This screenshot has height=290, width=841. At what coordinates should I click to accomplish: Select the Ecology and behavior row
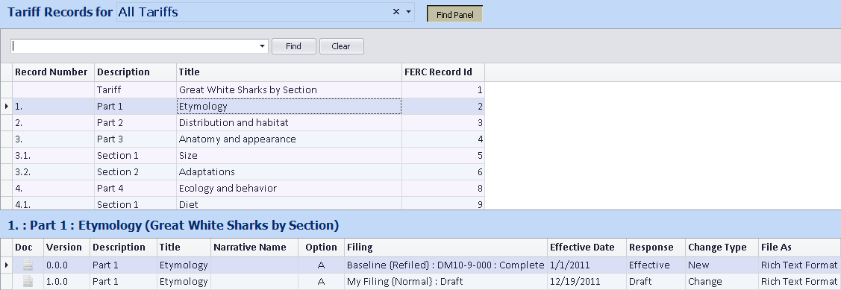click(x=243, y=188)
